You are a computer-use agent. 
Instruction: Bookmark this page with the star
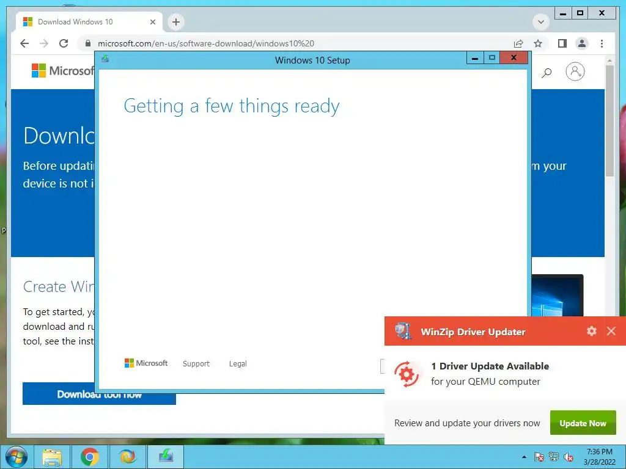pos(538,43)
